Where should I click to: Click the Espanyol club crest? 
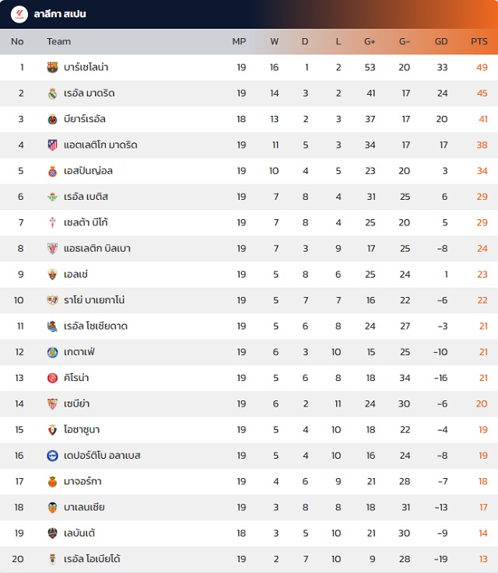[x=52, y=171]
